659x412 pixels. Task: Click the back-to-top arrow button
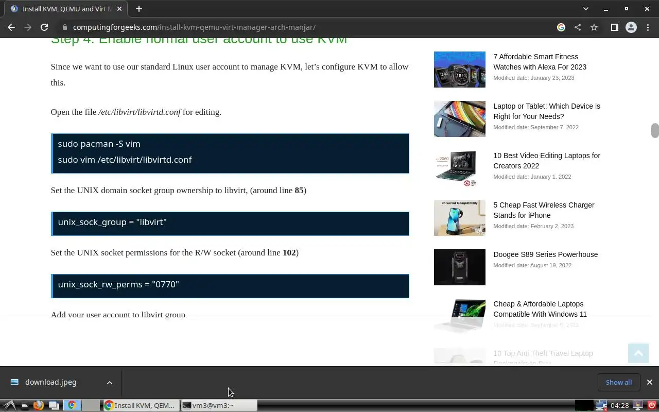click(x=638, y=353)
